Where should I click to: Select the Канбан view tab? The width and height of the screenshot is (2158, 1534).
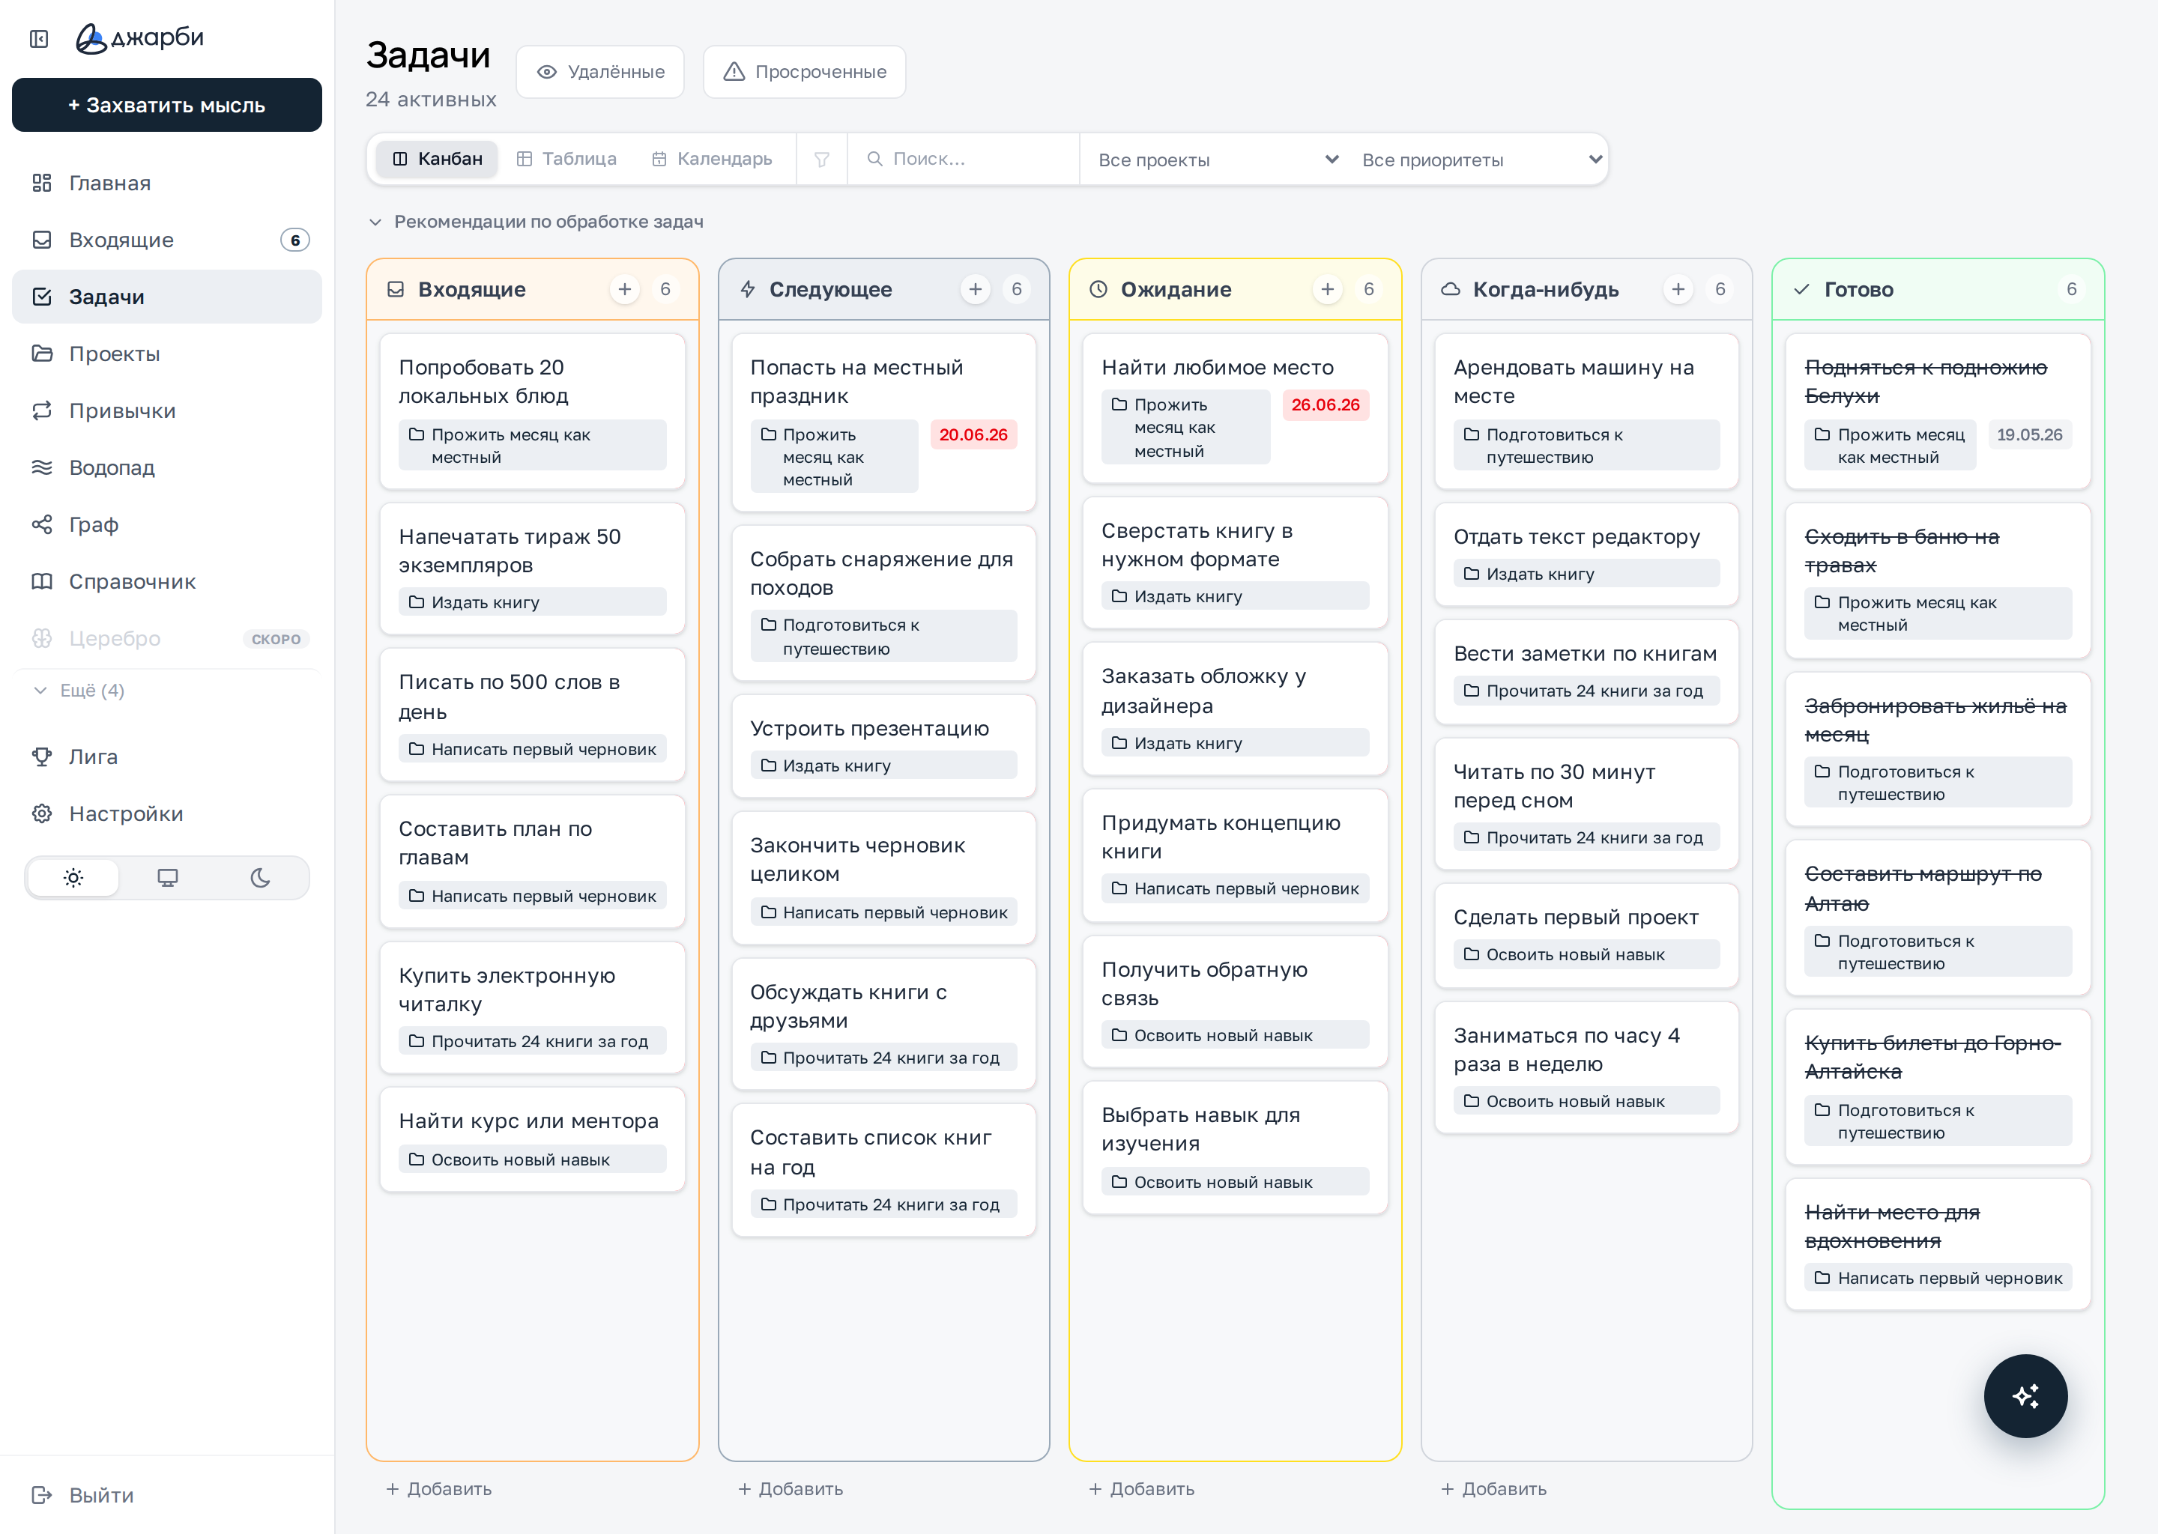click(437, 159)
